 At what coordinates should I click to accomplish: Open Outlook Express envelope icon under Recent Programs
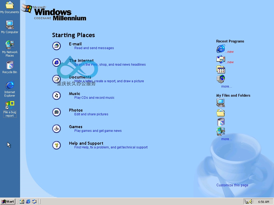point(221,59)
